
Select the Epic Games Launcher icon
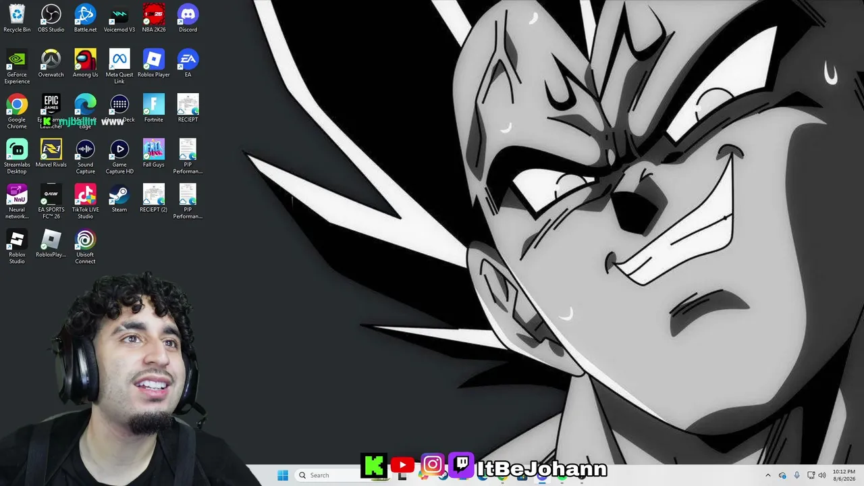pyautogui.click(x=51, y=111)
